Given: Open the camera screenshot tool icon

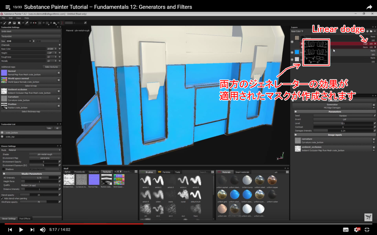Looking at the screenshot, I should [x=55, y=23].
